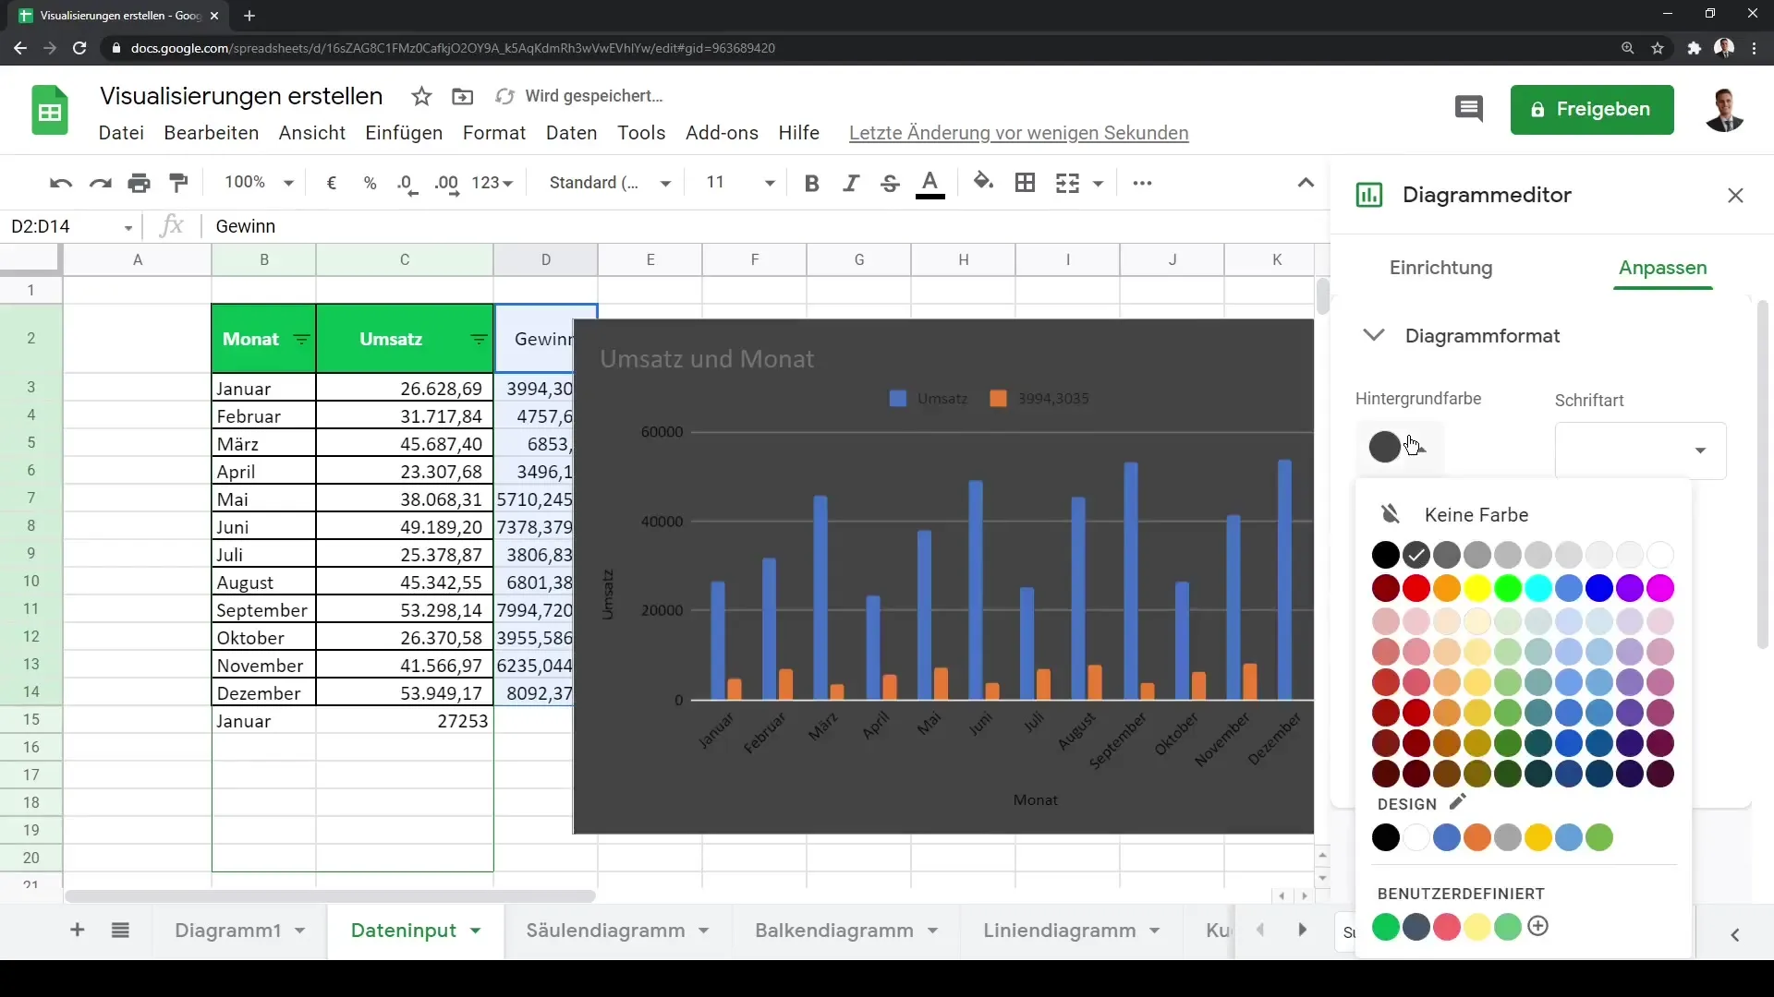This screenshot has width=1774, height=997.
Task: Pick black swatch in top palette row
Action: 1385,555
